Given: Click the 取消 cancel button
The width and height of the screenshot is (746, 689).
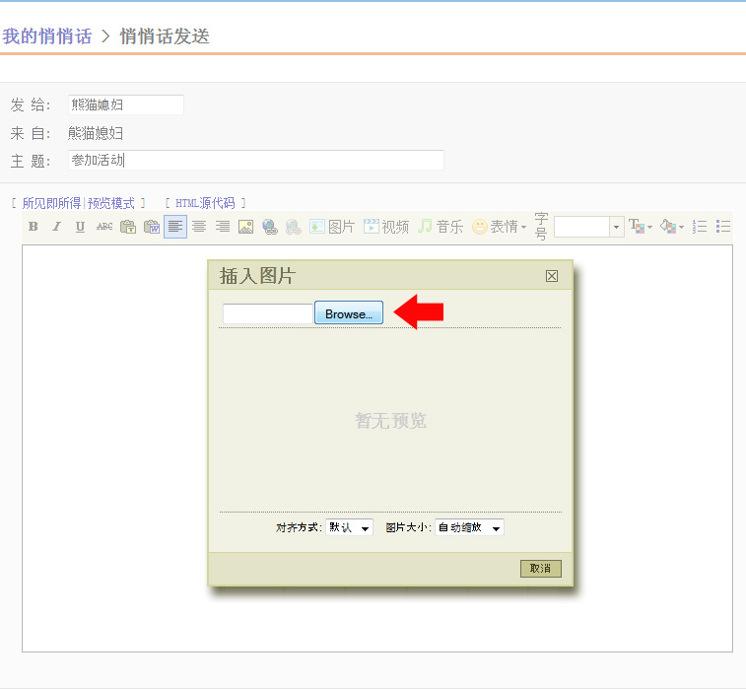Looking at the screenshot, I should 540,569.
